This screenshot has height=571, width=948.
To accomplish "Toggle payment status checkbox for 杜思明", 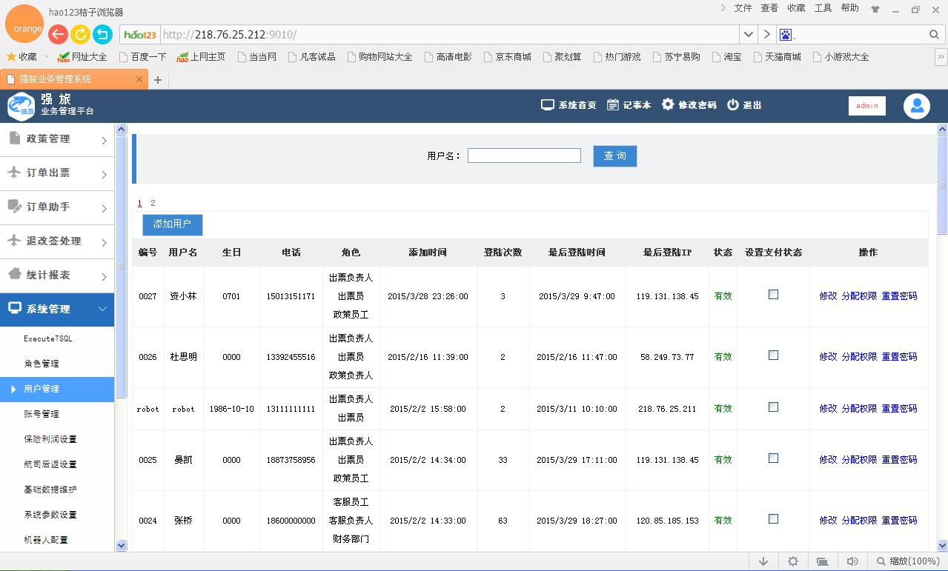I will coord(773,355).
